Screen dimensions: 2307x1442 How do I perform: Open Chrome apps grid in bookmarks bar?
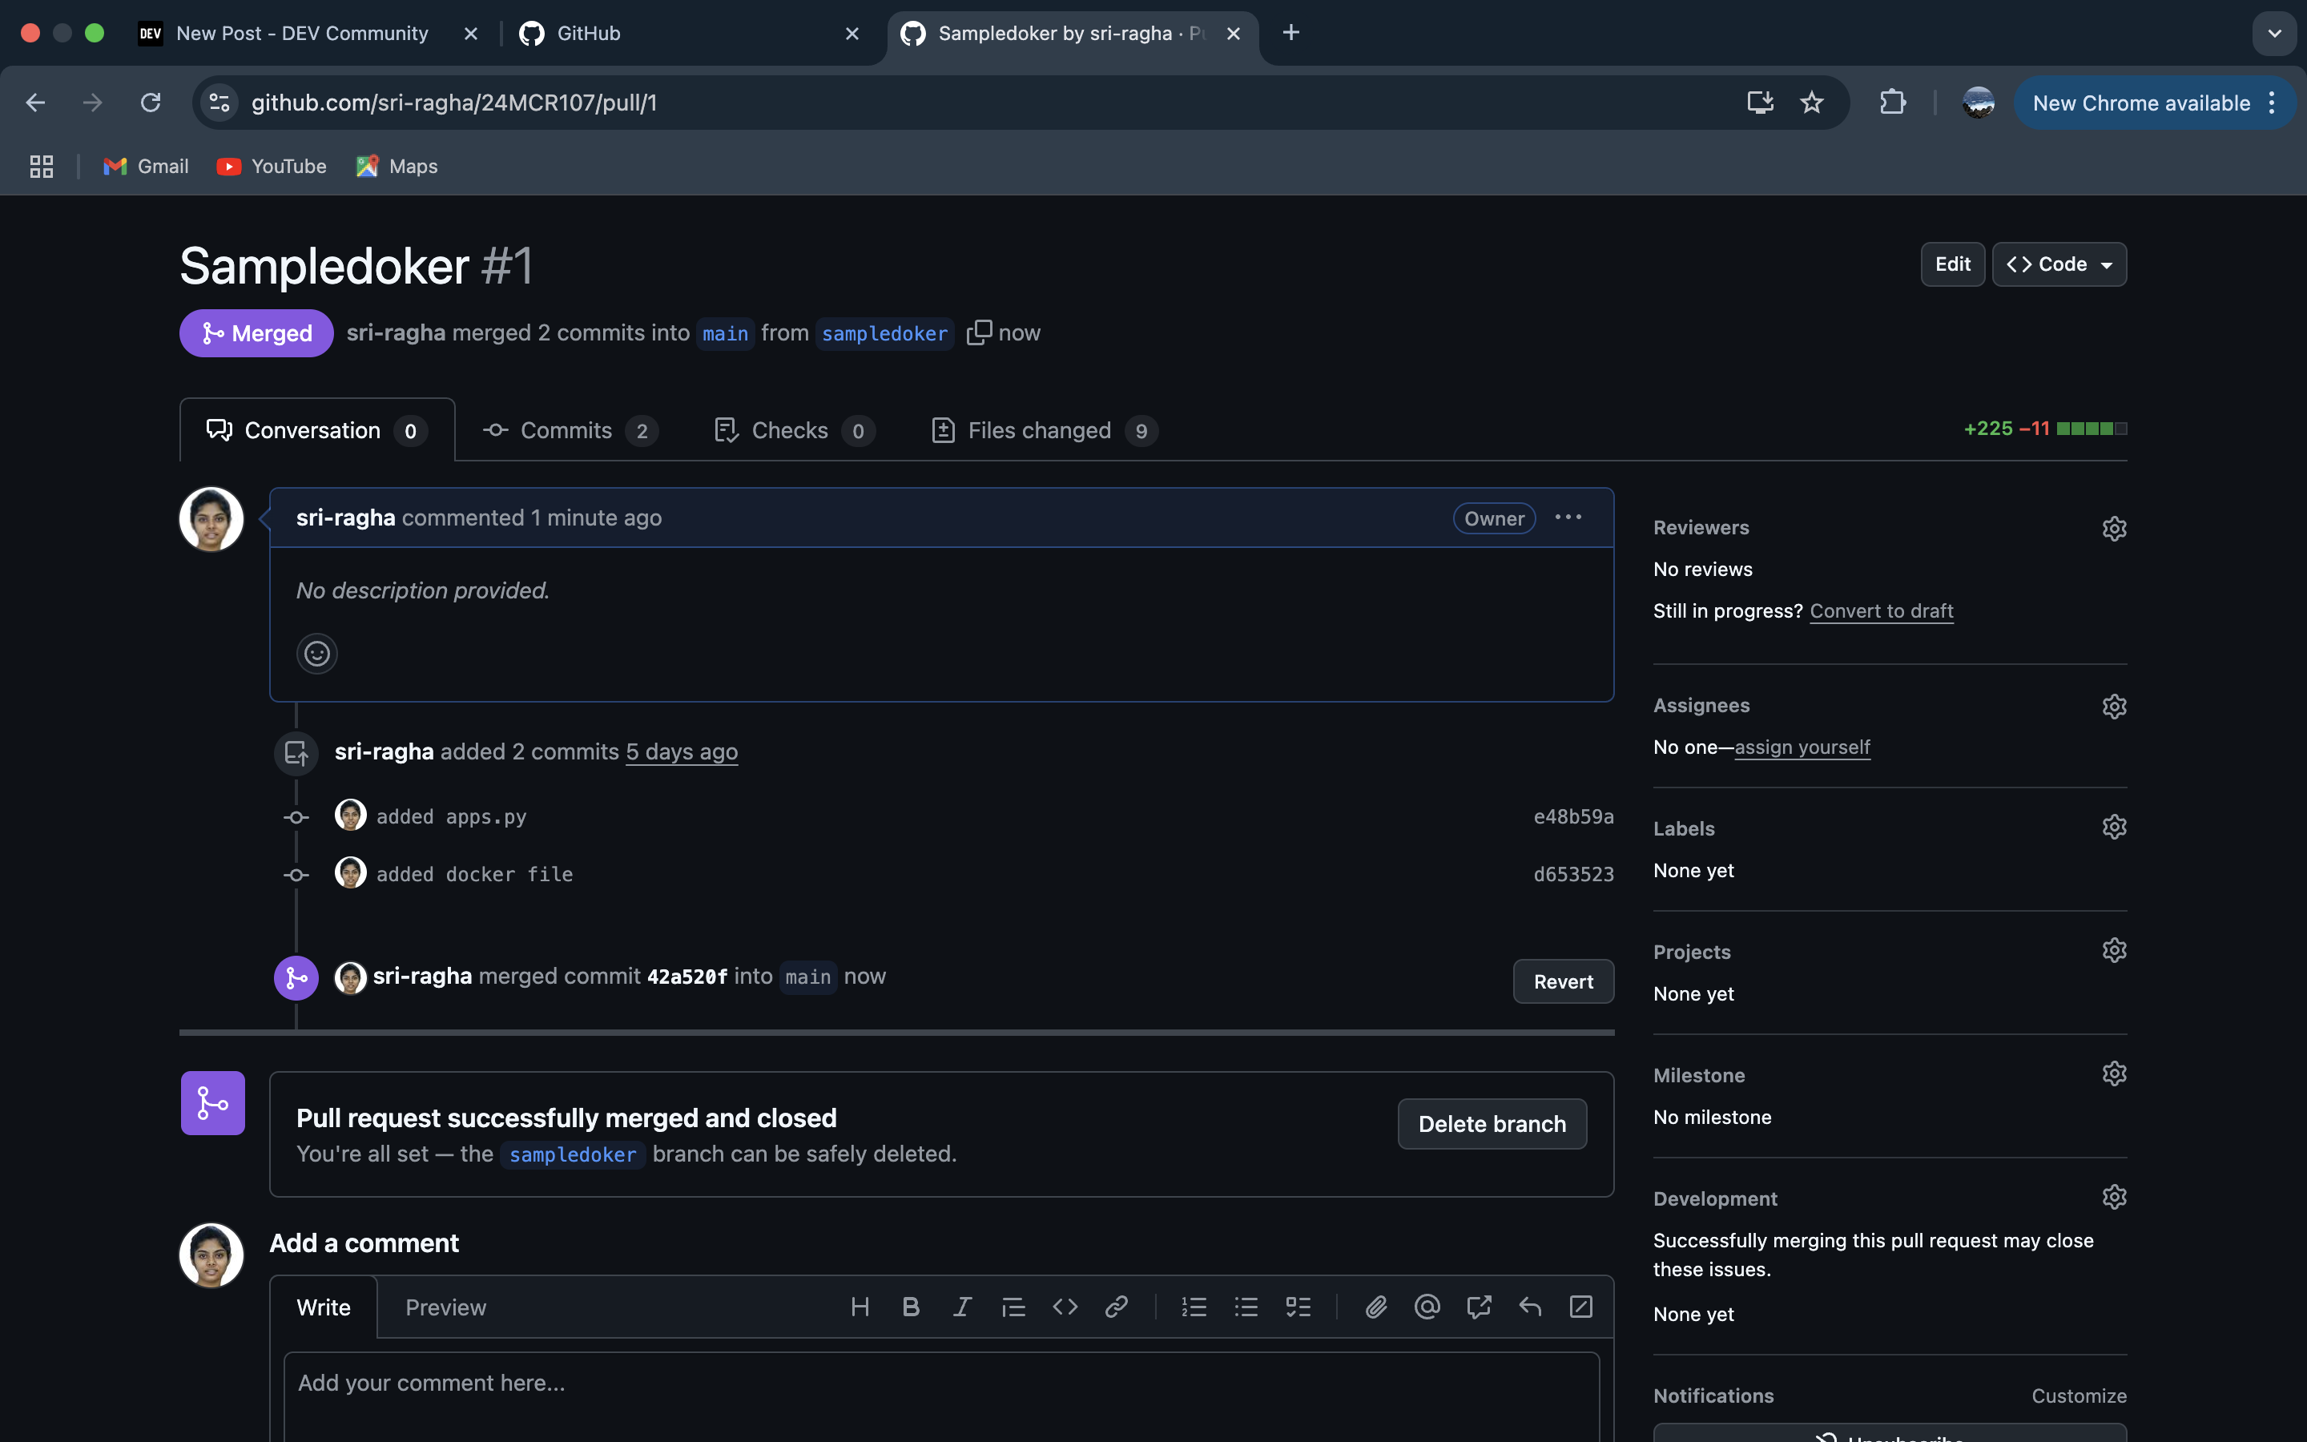(x=41, y=166)
